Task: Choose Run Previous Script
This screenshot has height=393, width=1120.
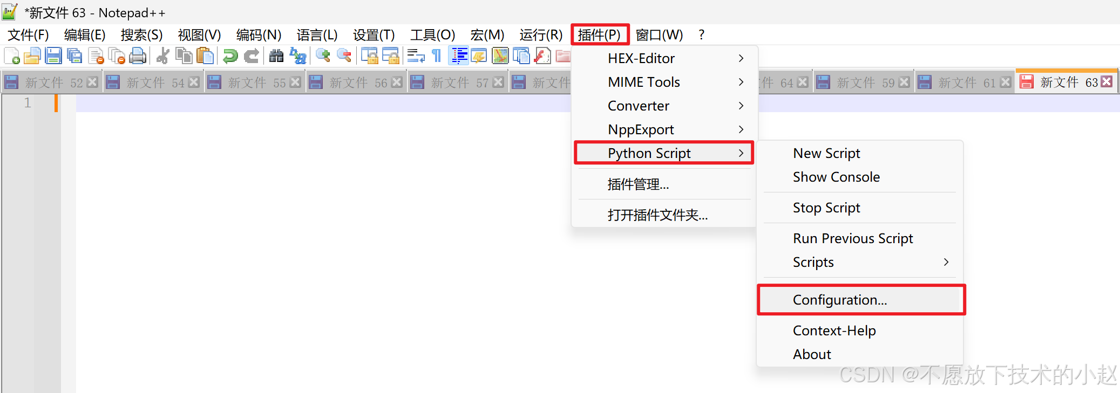Action: tap(860, 238)
